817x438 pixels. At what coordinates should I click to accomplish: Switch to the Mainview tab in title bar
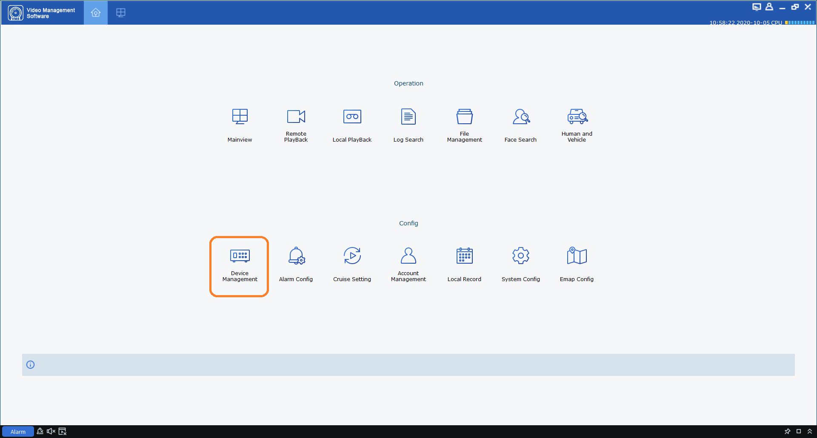121,13
